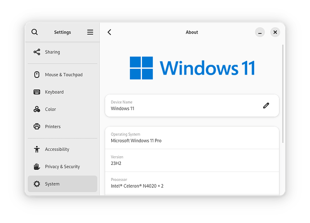Open Printers settings
The image size is (310, 223).
coord(62,126)
